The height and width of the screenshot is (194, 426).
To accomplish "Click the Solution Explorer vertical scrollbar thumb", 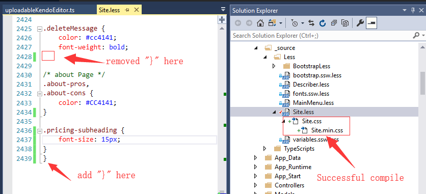I will 423,84.
